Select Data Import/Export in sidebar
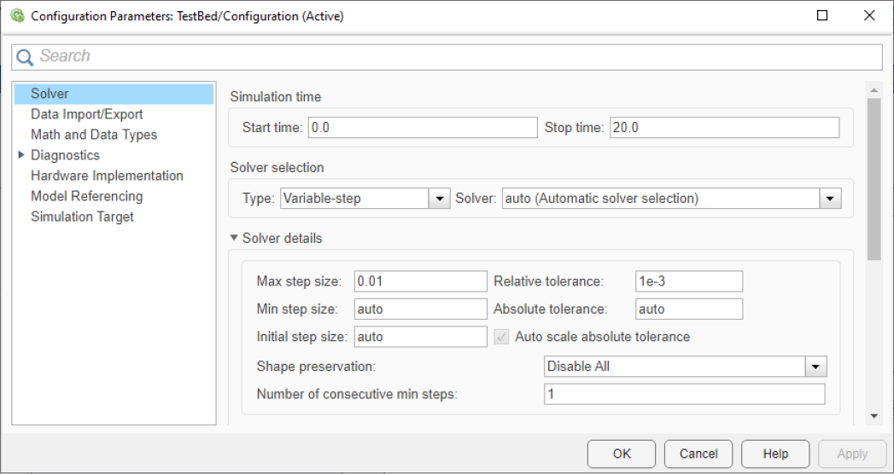The height and width of the screenshot is (474, 894). point(87,114)
